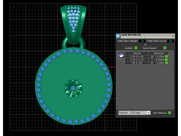Select the jump ring below the bail
Image resolution: width=181 pixels, height=136 pixels.
74,43
